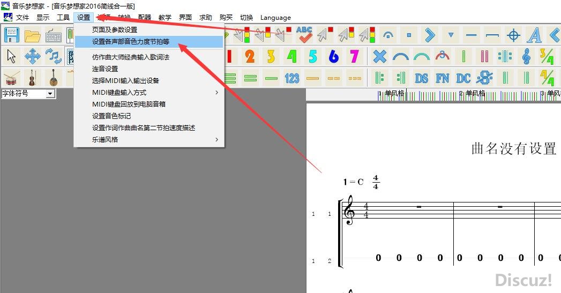Select MIDI键盘回放到电脑音箱
The image size is (561, 293).
coord(149,104)
